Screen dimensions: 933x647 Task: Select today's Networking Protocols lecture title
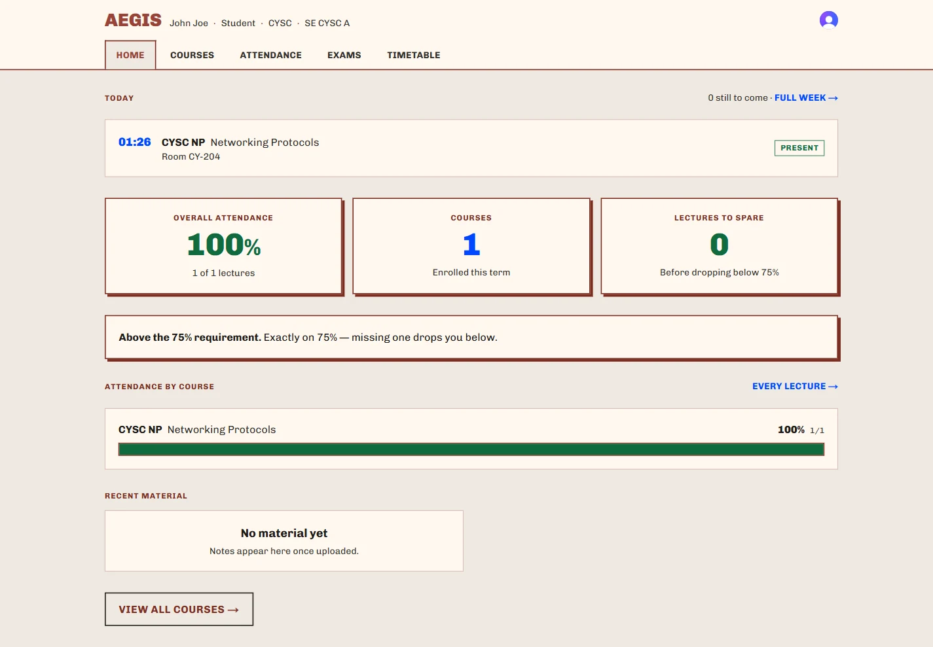265,142
